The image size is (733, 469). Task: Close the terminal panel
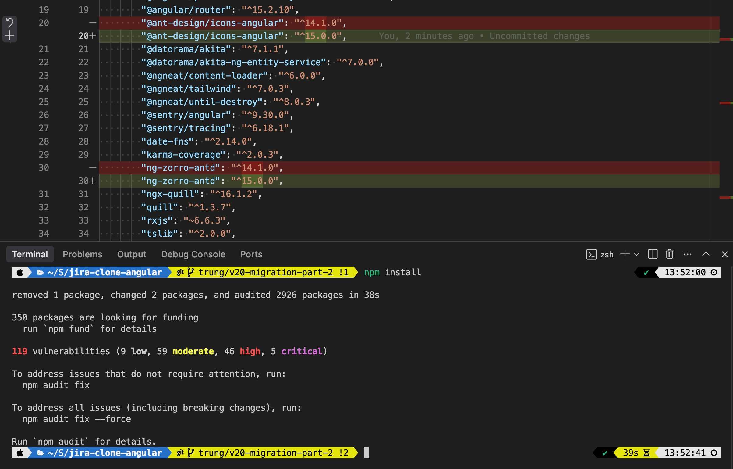[725, 254]
